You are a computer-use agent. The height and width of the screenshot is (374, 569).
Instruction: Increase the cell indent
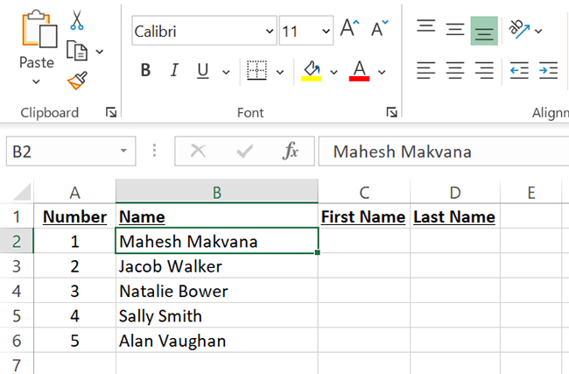pos(548,70)
